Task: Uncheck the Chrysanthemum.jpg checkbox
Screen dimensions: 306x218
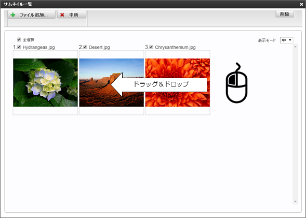Action: pyautogui.click(x=151, y=47)
